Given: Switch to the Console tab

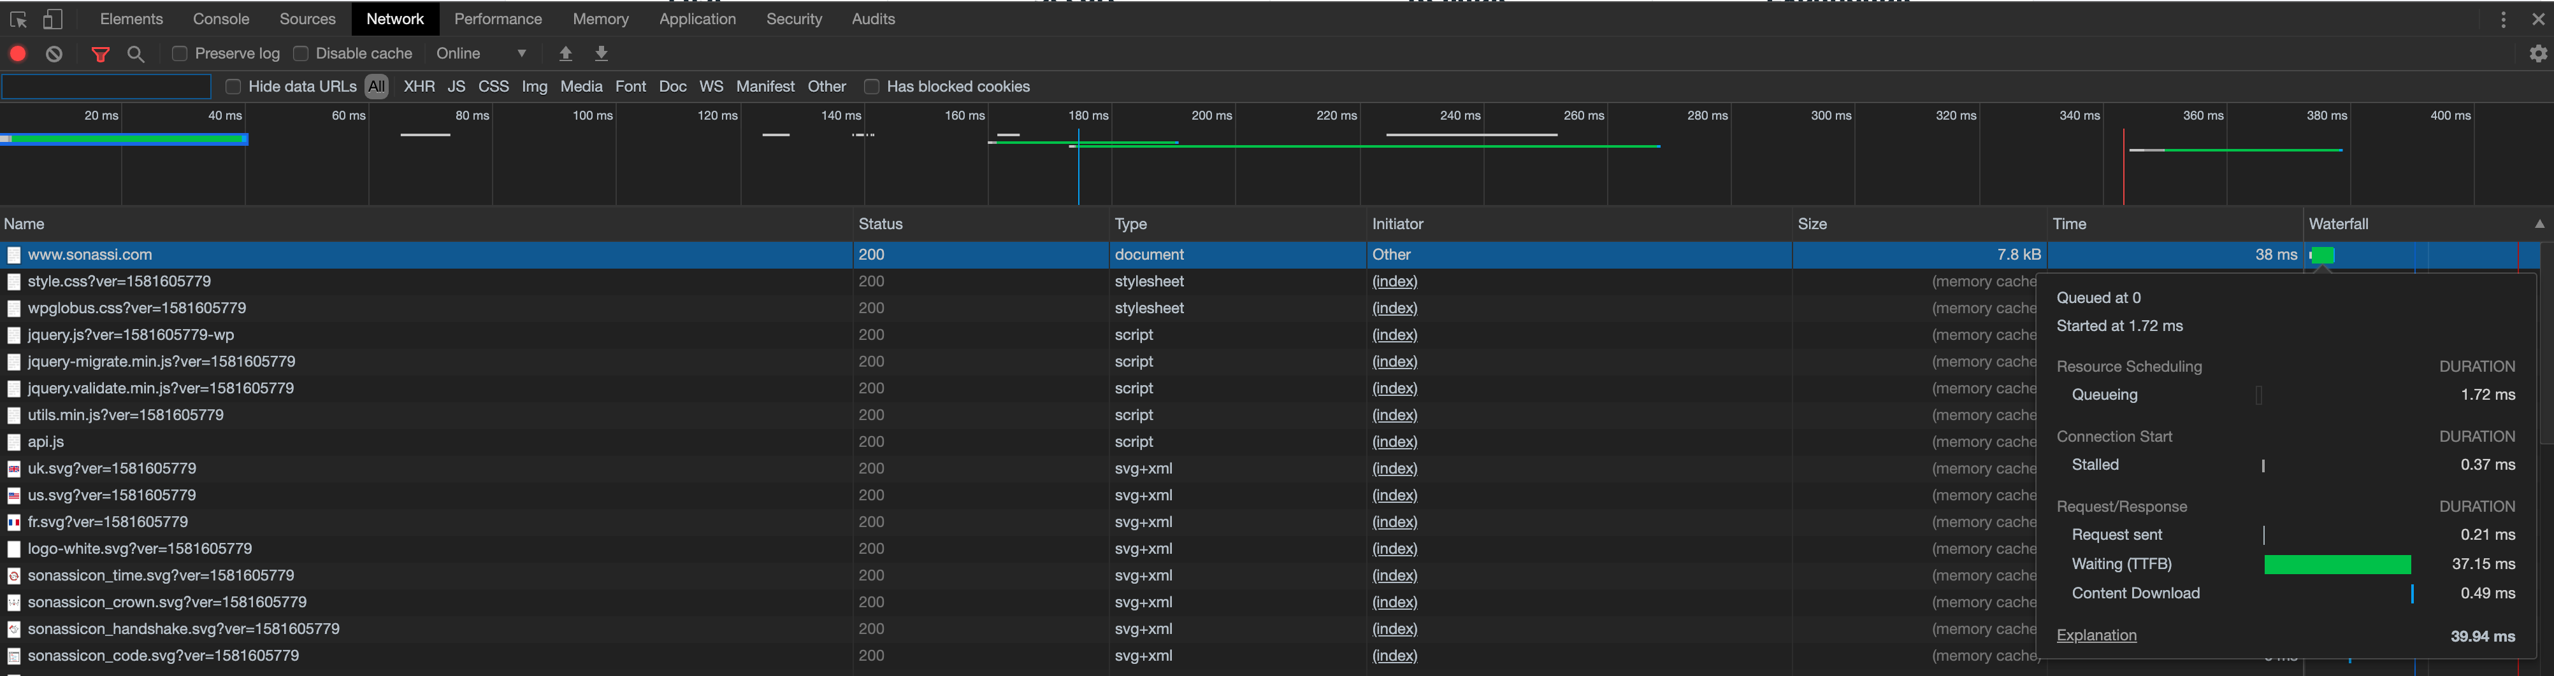Looking at the screenshot, I should click(x=221, y=19).
